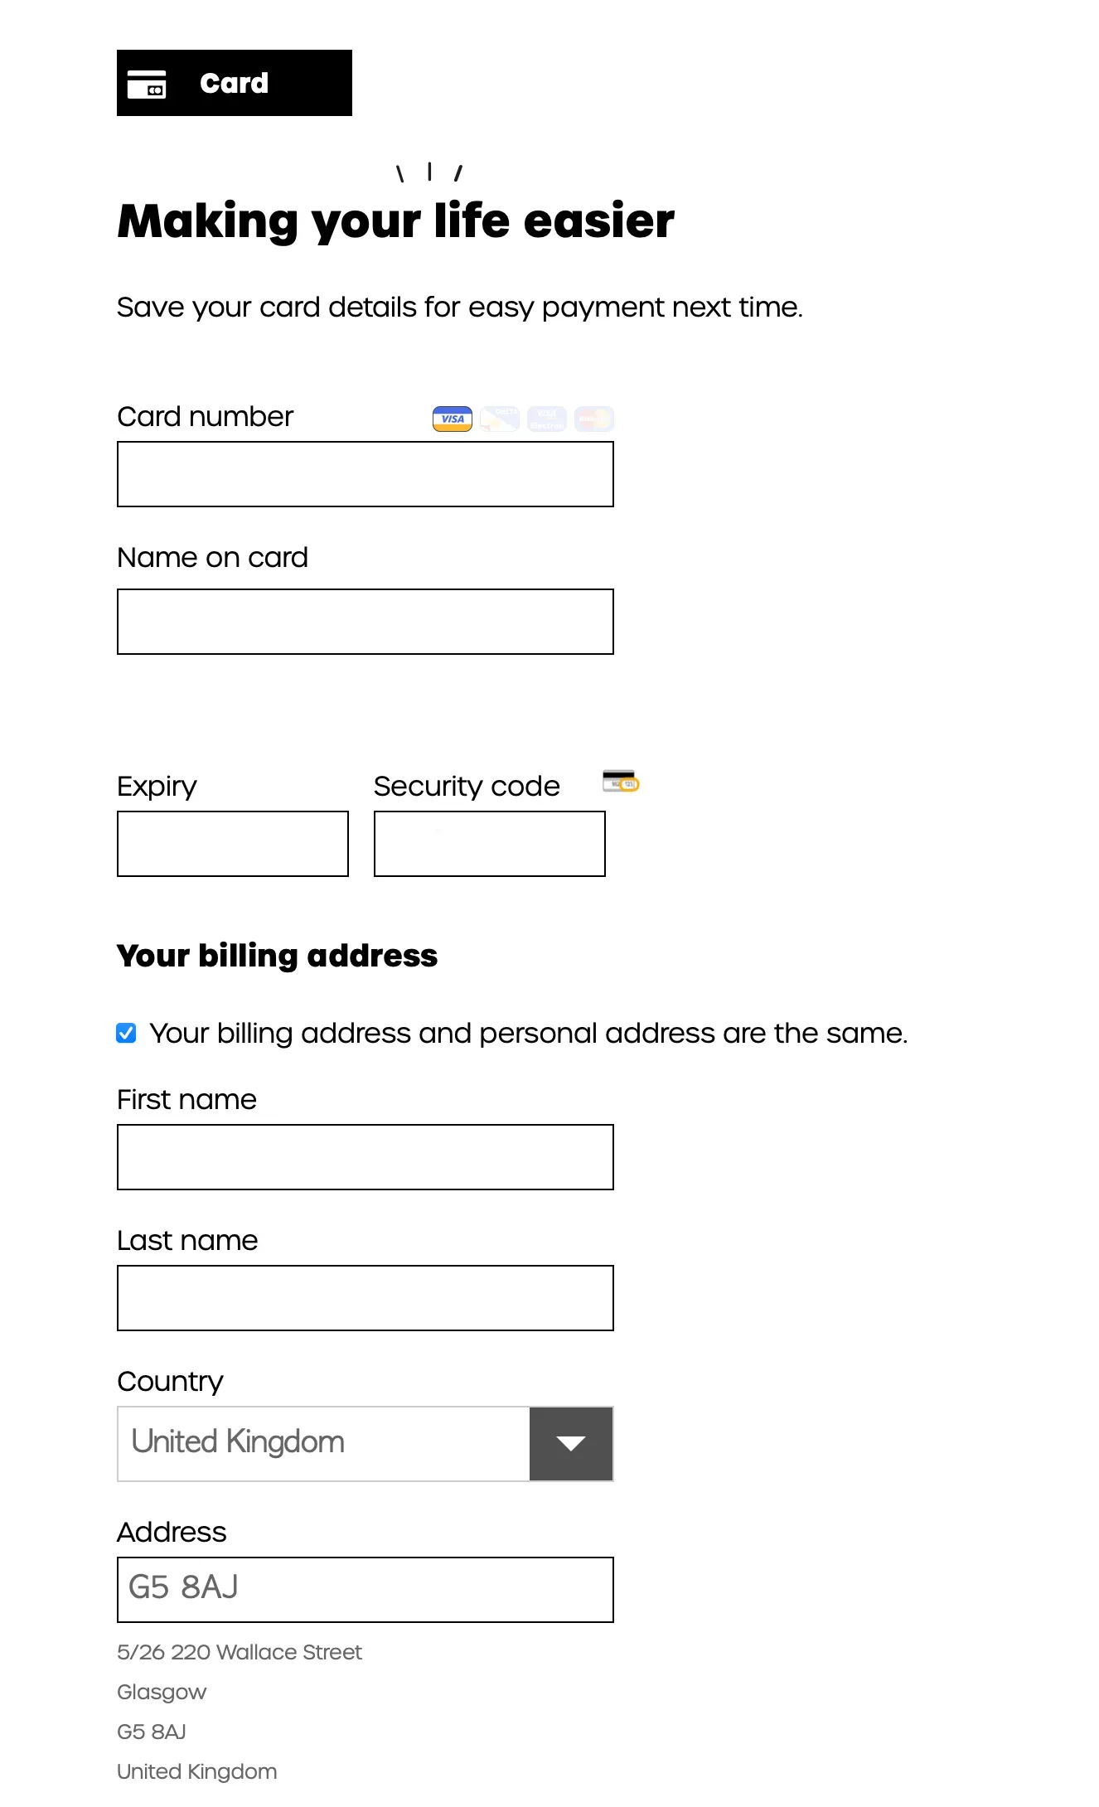Click the billing address same-as-personal label text

coord(528,1034)
